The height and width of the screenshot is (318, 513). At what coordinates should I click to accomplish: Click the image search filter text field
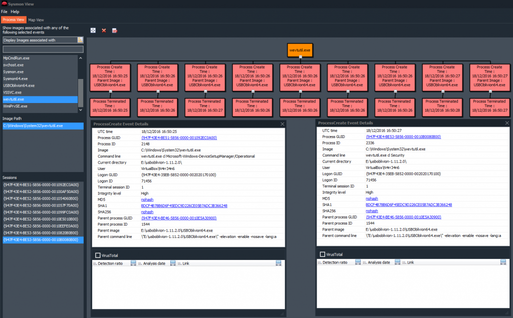(43, 49)
